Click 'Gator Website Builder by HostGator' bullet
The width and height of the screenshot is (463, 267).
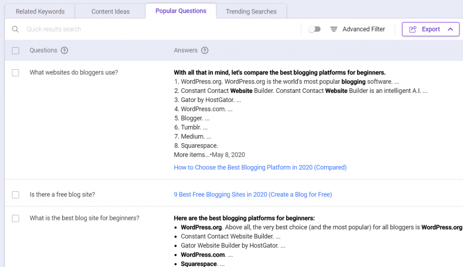coord(233,246)
